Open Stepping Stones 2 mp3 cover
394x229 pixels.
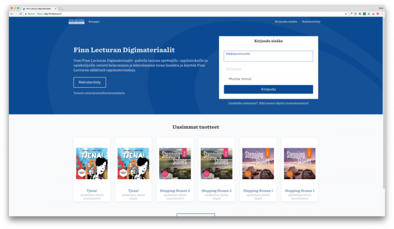[x=216, y=163]
